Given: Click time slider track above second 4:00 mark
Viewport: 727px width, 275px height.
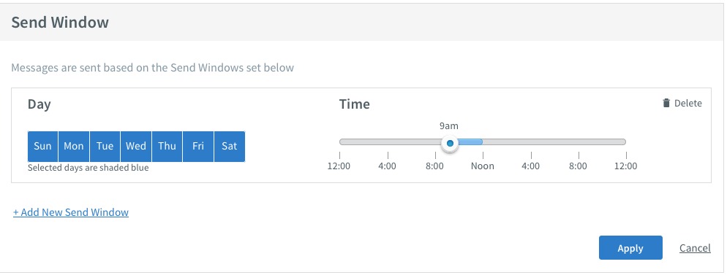Looking at the screenshot, I should coord(531,142).
